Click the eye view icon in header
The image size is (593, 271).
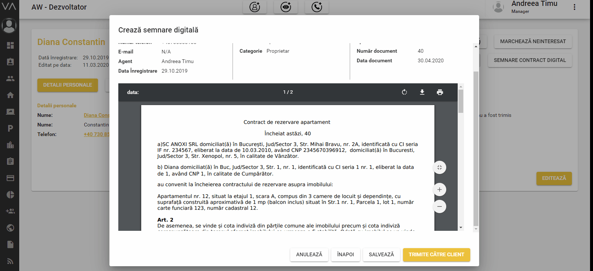[286, 7]
